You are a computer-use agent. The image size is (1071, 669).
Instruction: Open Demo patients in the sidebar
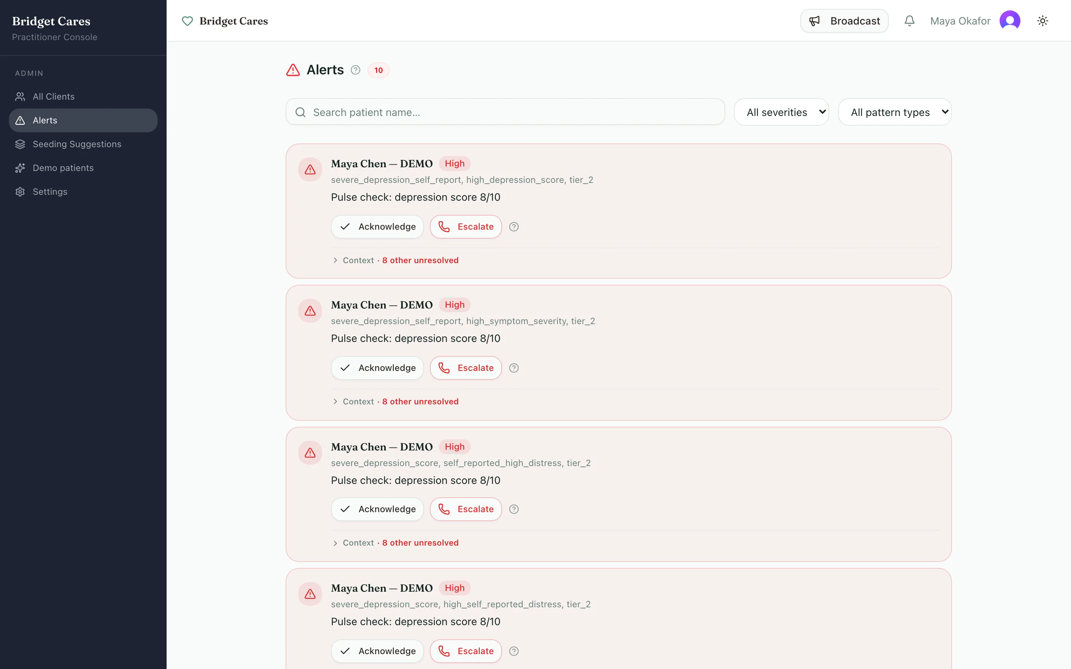[x=83, y=168]
